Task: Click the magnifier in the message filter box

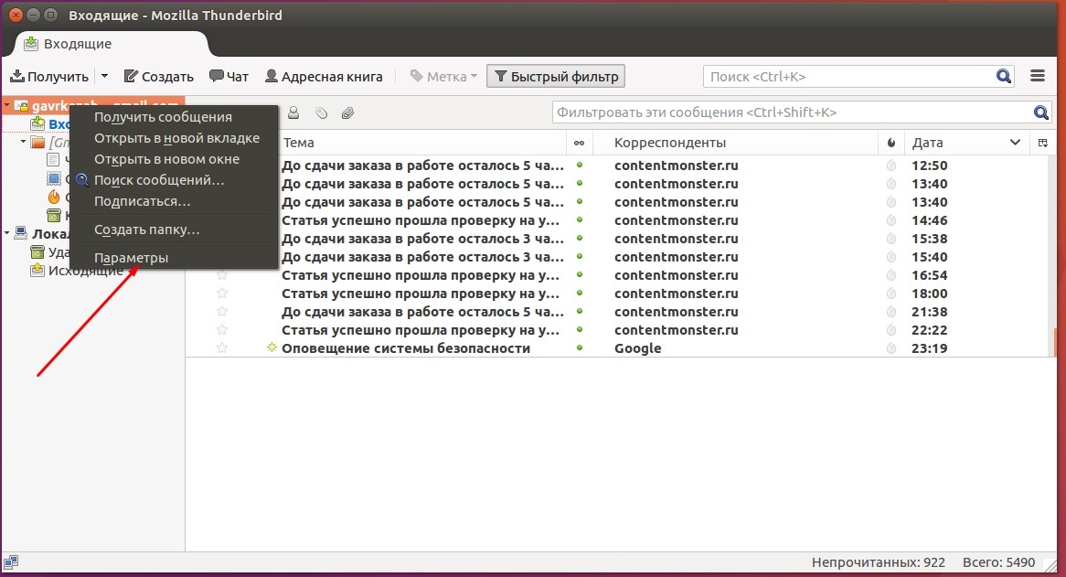Action: pos(1040,112)
